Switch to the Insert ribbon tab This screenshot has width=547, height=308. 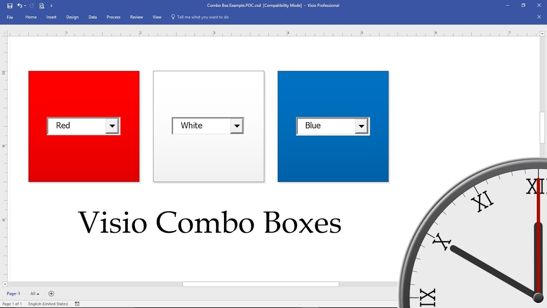coord(51,17)
